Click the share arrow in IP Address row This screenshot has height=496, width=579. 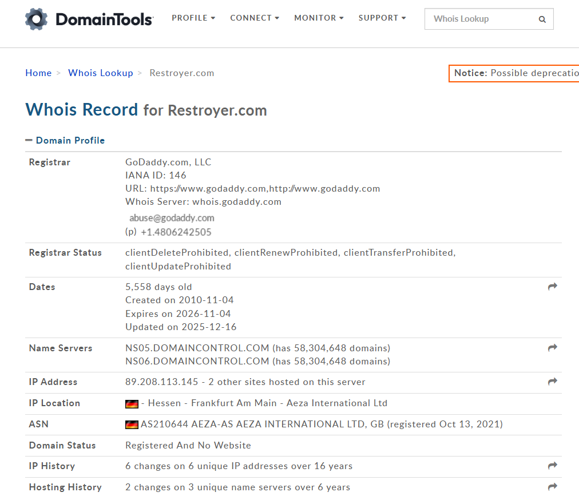[x=552, y=382]
